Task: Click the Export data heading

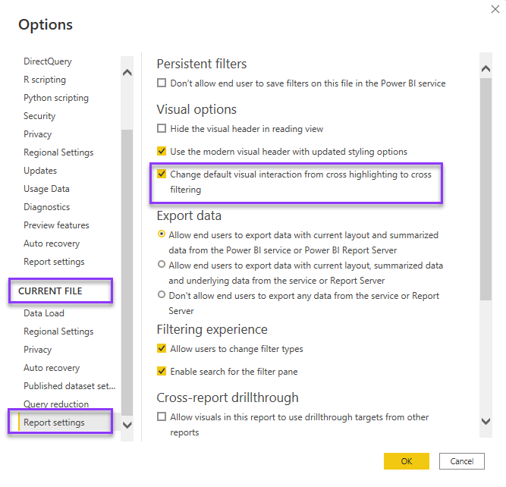Action: 189,215
